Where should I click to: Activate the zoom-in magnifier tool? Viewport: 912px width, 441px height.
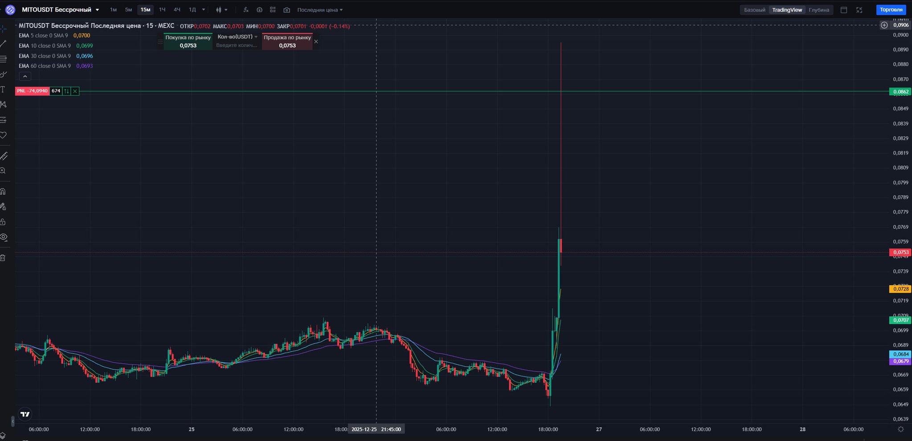click(x=3, y=171)
